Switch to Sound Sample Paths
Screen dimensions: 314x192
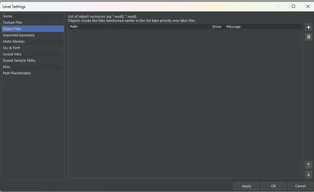pos(19,60)
